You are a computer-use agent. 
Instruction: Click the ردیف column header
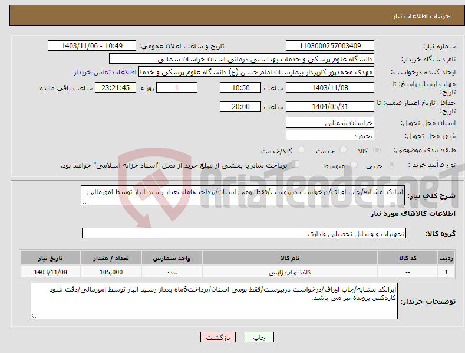(x=446, y=258)
